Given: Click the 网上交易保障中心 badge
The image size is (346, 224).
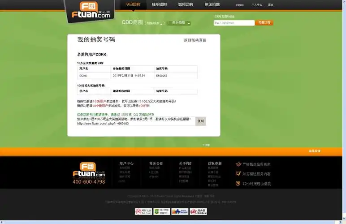Looking at the screenshot, I should click(162, 211).
